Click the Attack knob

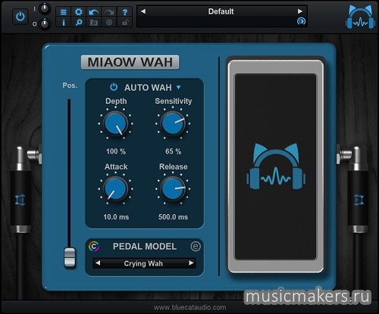pos(116,188)
